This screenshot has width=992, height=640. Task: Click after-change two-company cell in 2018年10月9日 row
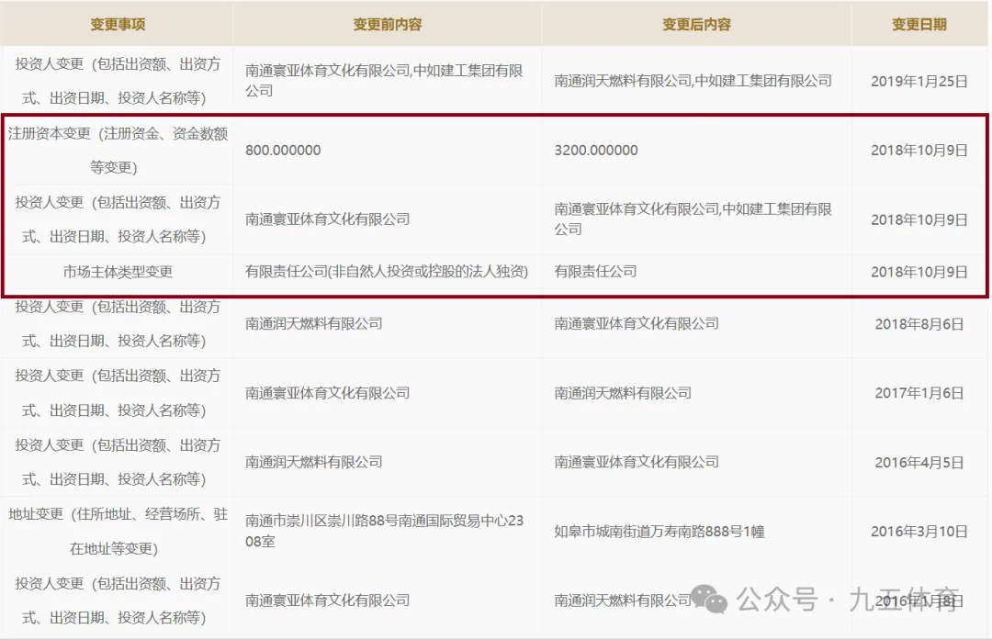coord(693,219)
